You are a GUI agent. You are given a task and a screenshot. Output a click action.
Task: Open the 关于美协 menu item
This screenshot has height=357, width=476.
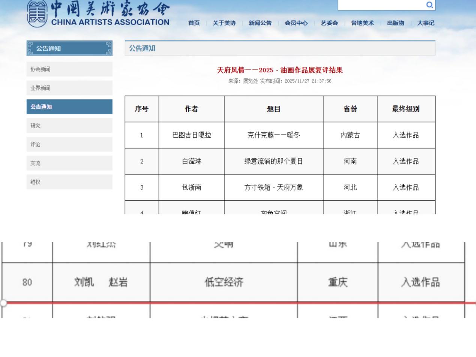click(x=224, y=23)
